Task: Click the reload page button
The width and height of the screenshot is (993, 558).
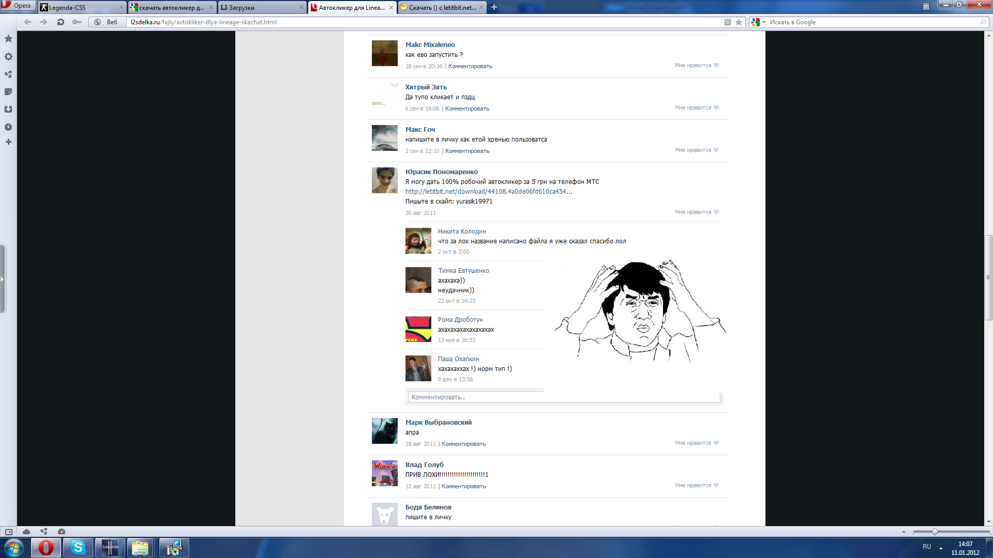Action: (61, 22)
